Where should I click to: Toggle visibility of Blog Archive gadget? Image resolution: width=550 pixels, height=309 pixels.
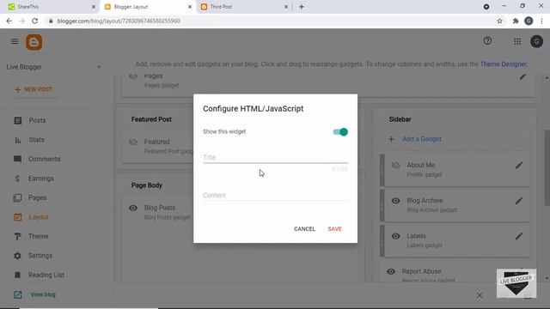pos(395,201)
